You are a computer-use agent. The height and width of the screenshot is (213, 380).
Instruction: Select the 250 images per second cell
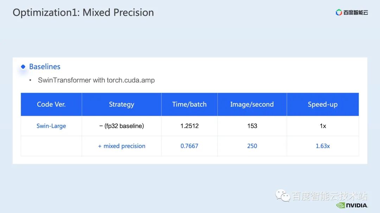[252, 146]
